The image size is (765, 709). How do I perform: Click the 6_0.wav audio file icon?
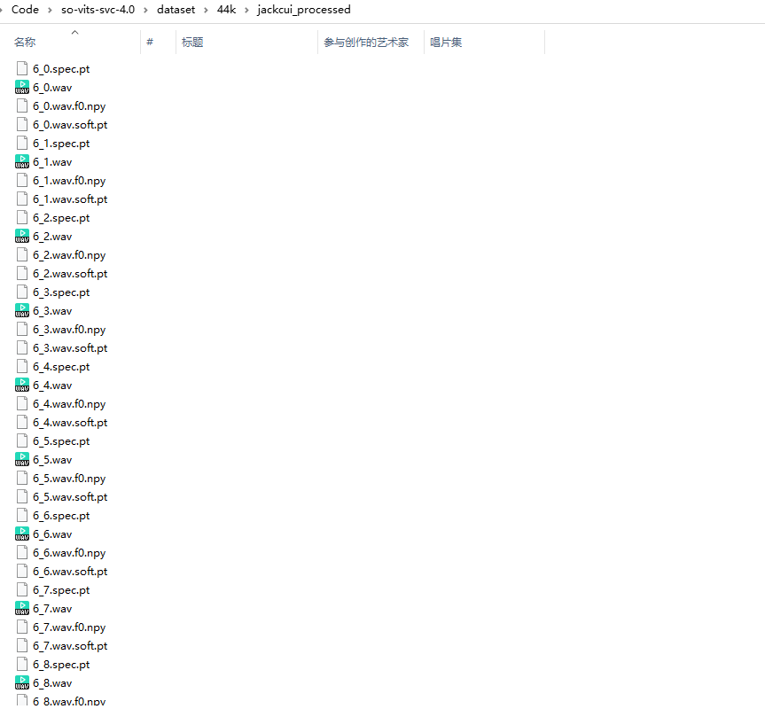tap(22, 87)
